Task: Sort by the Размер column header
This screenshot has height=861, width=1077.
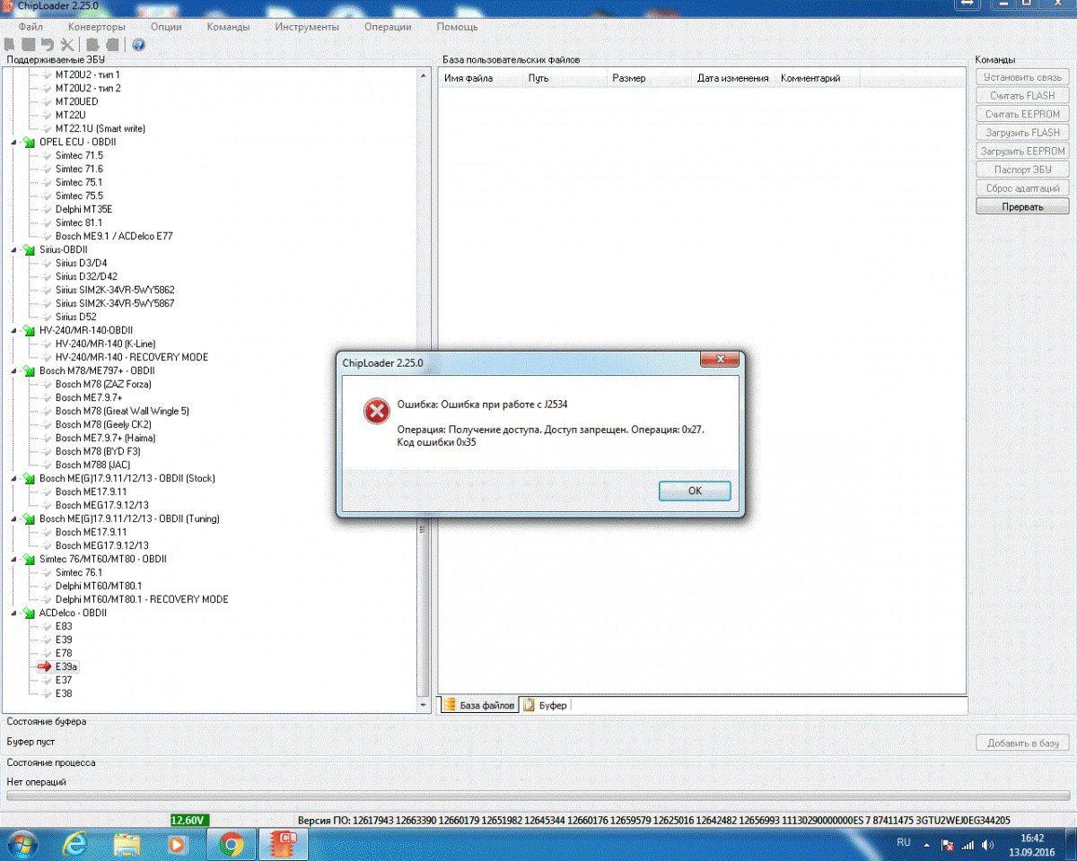Action: [649, 78]
